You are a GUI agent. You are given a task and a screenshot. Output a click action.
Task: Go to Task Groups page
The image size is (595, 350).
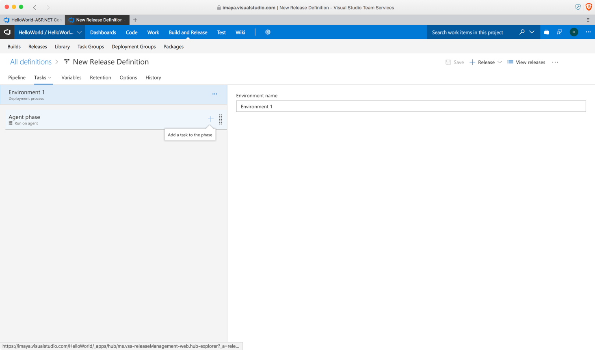pos(91,47)
